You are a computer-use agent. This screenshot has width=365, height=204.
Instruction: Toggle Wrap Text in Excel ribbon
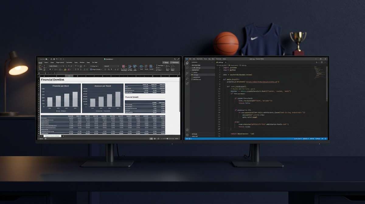pyautogui.click(x=94, y=66)
